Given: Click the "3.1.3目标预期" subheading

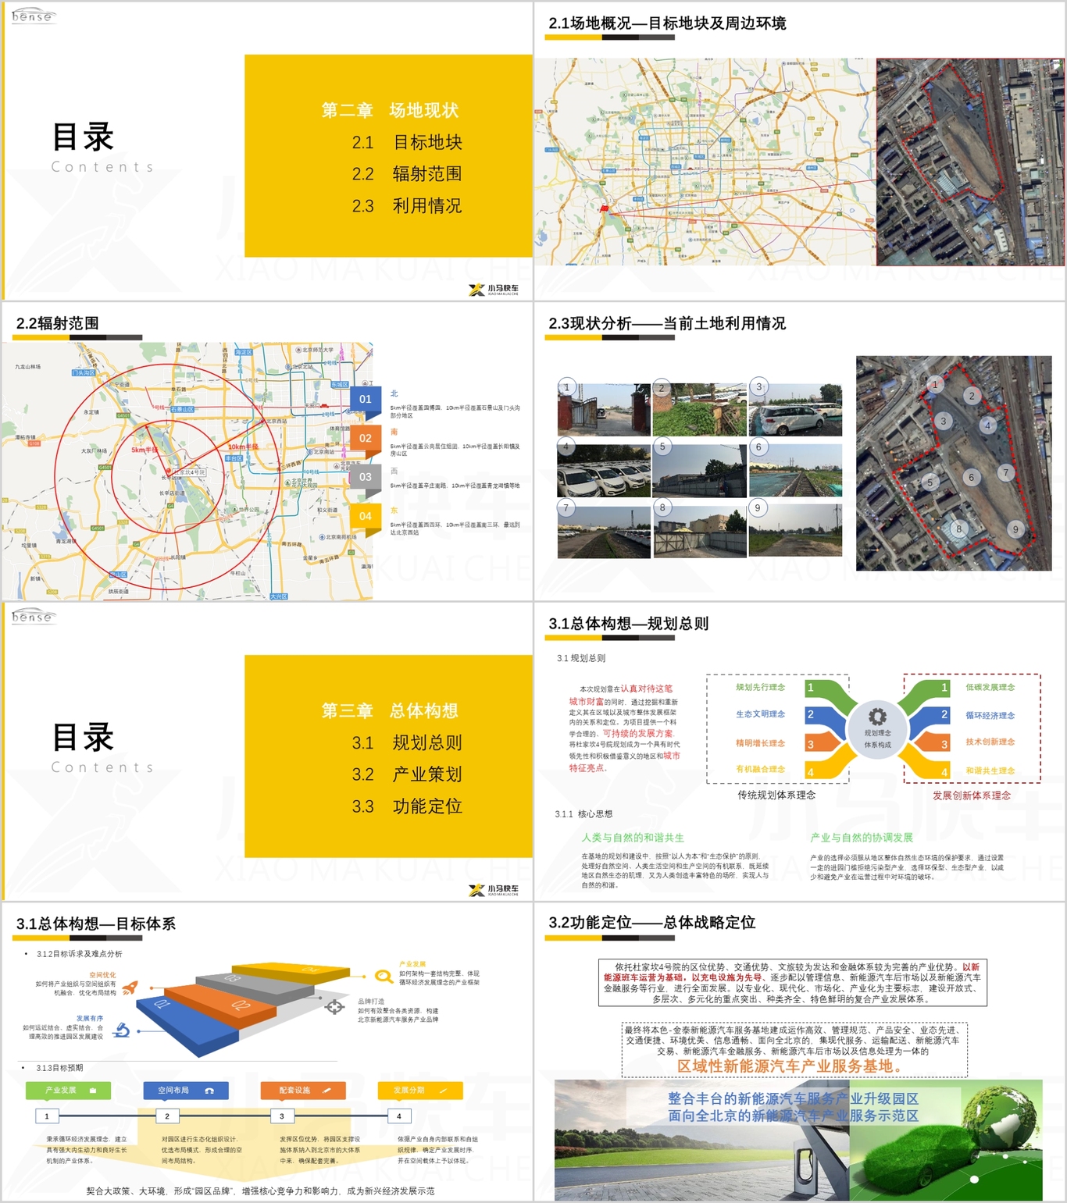Looking at the screenshot, I should (x=59, y=1068).
